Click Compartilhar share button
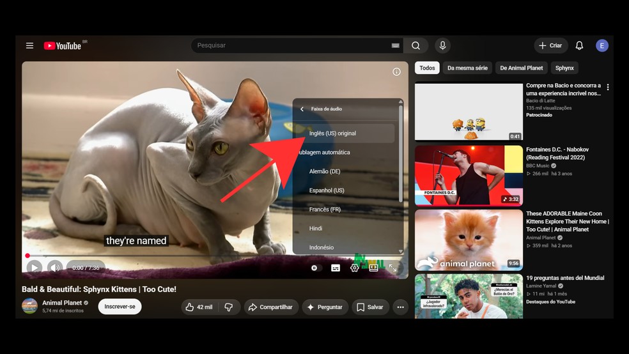The image size is (629, 354). [271, 307]
